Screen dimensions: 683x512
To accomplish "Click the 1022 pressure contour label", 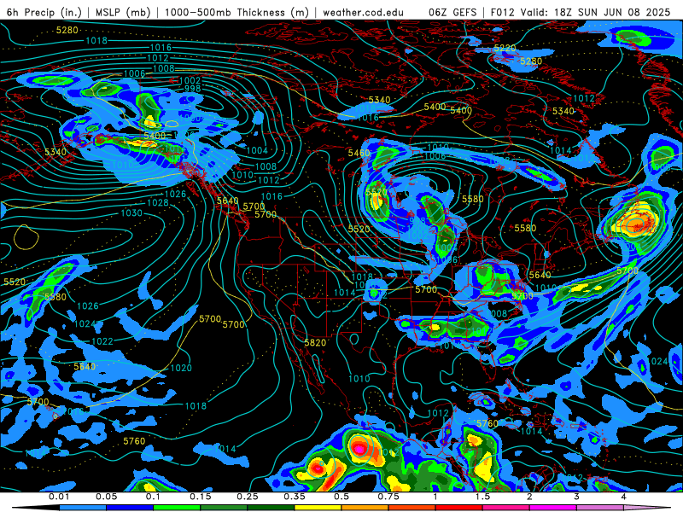I will click(x=102, y=341).
